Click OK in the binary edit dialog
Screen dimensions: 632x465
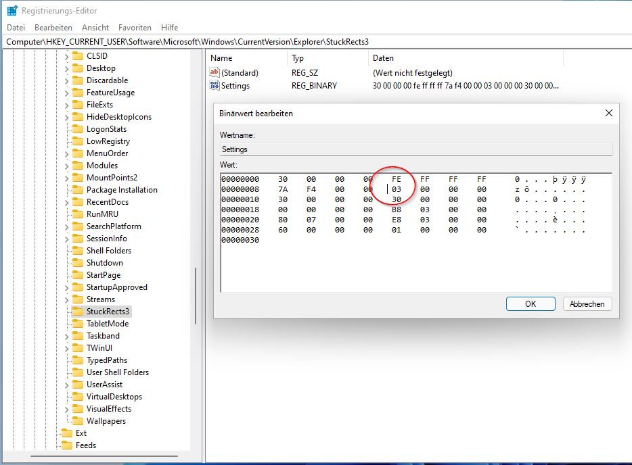click(531, 304)
